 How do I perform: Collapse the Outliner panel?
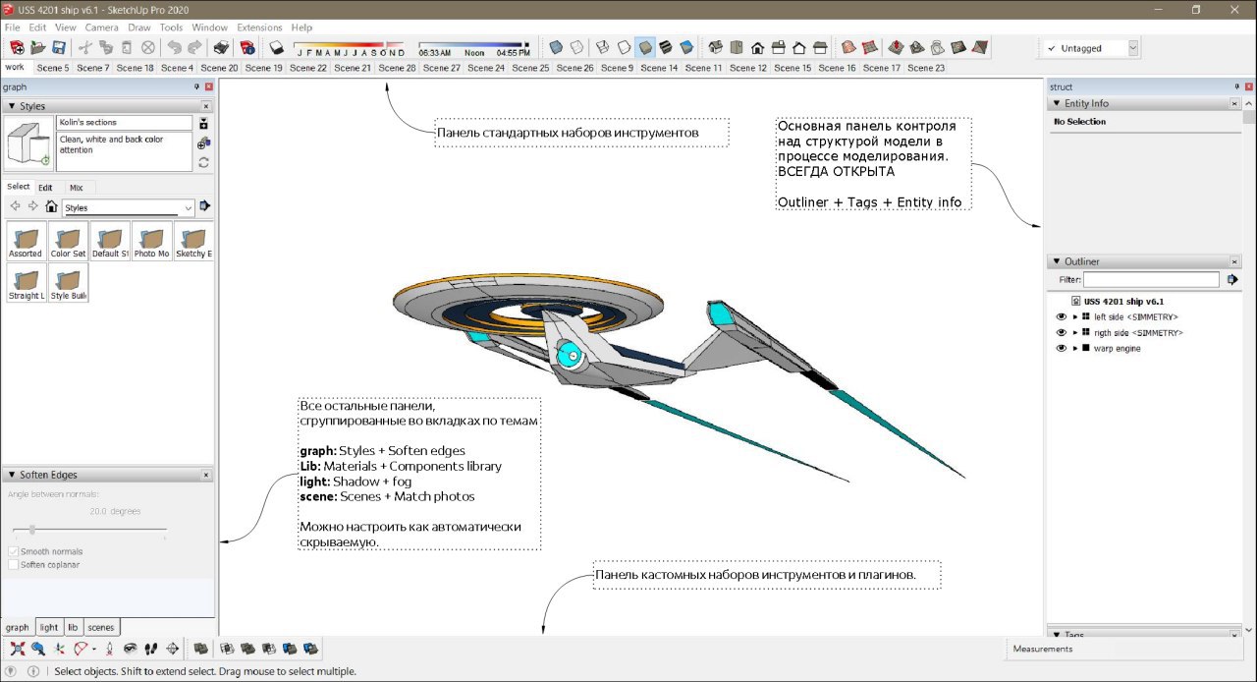pyautogui.click(x=1057, y=261)
